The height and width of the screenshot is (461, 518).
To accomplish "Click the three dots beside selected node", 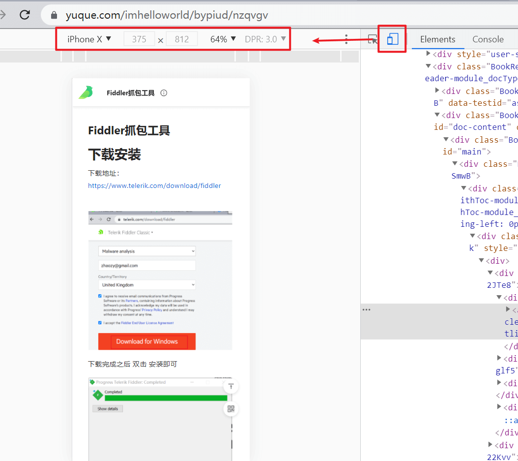I will pos(366,309).
